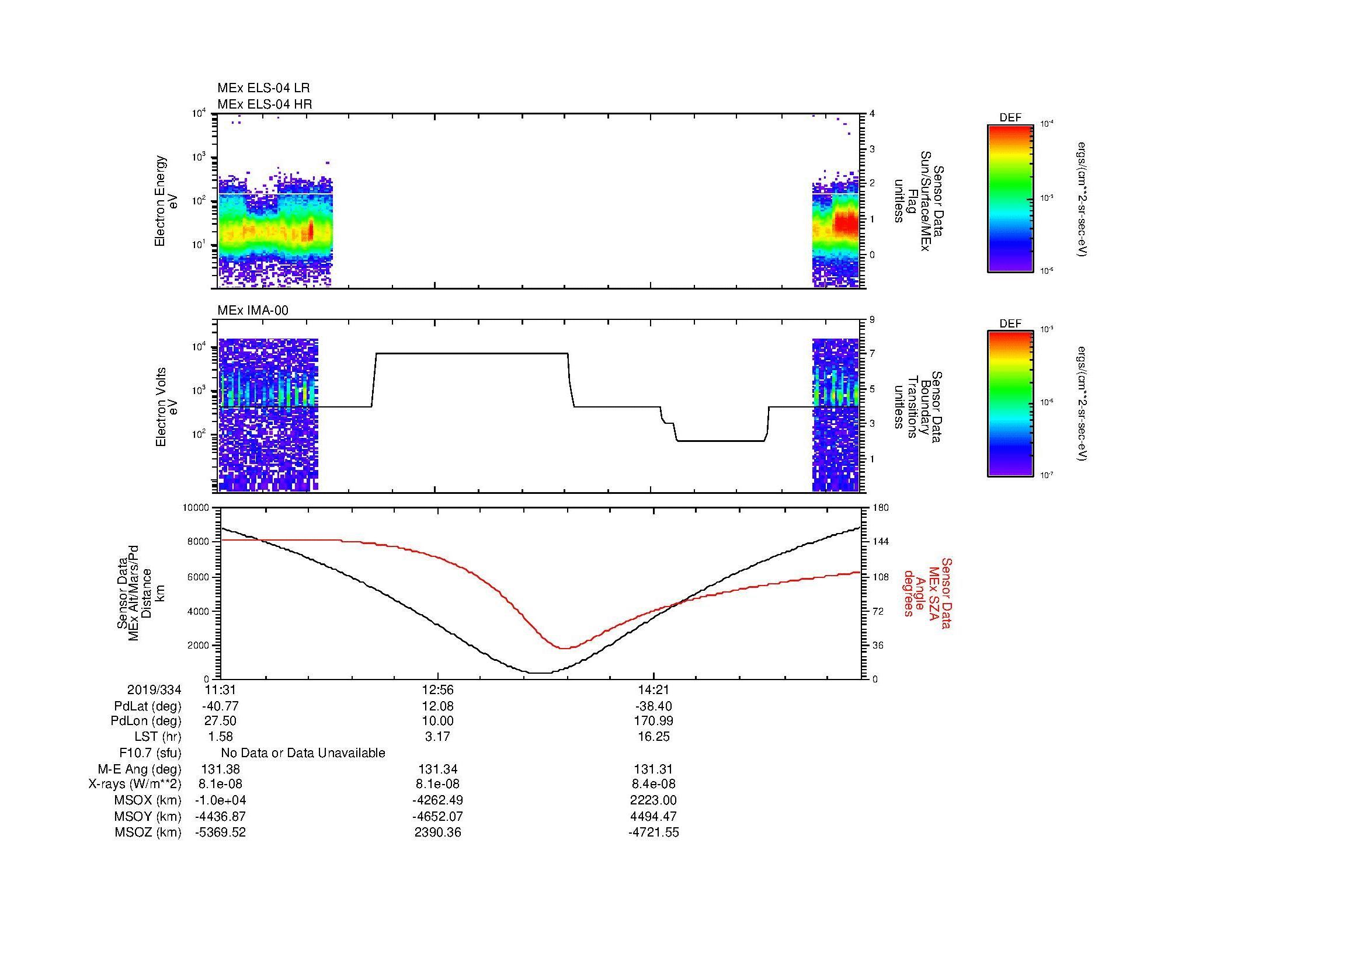This screenshot has width=1366, height=965.
Task: Click the red 'MEx SZA Angle degrees' axis label
Action: [x=927, y=593]
